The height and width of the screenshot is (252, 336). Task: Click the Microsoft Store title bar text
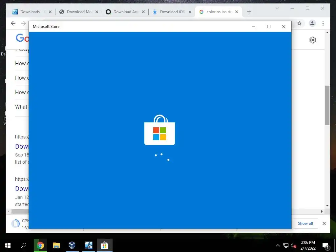[x=46, y=27]
